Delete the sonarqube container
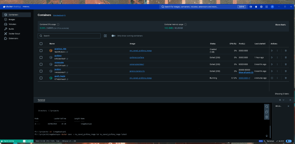 285,64
